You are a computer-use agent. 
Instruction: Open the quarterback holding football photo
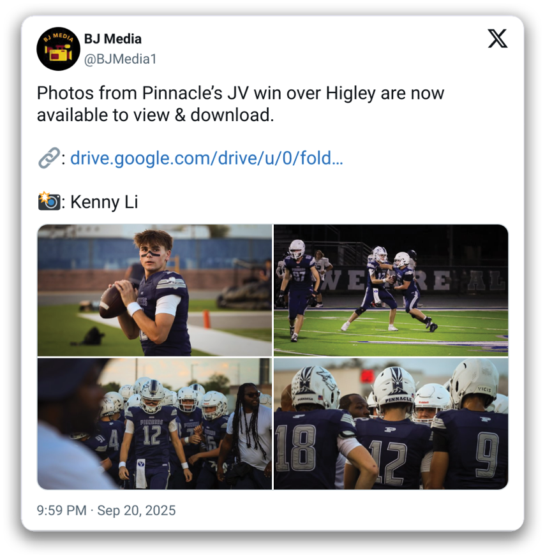click(154, 290)
